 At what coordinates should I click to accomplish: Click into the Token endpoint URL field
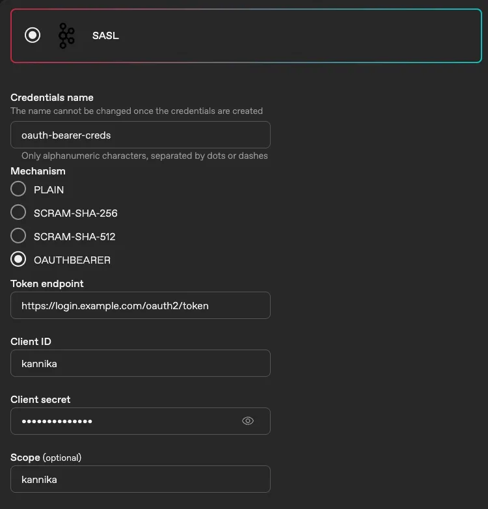coord(140,305)
